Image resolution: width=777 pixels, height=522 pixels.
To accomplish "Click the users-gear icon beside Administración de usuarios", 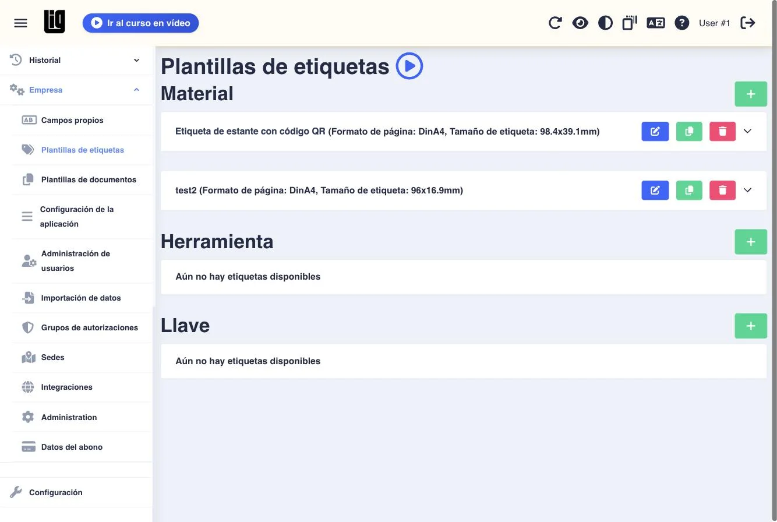I will pyautogui.click(x=29, y=261).
